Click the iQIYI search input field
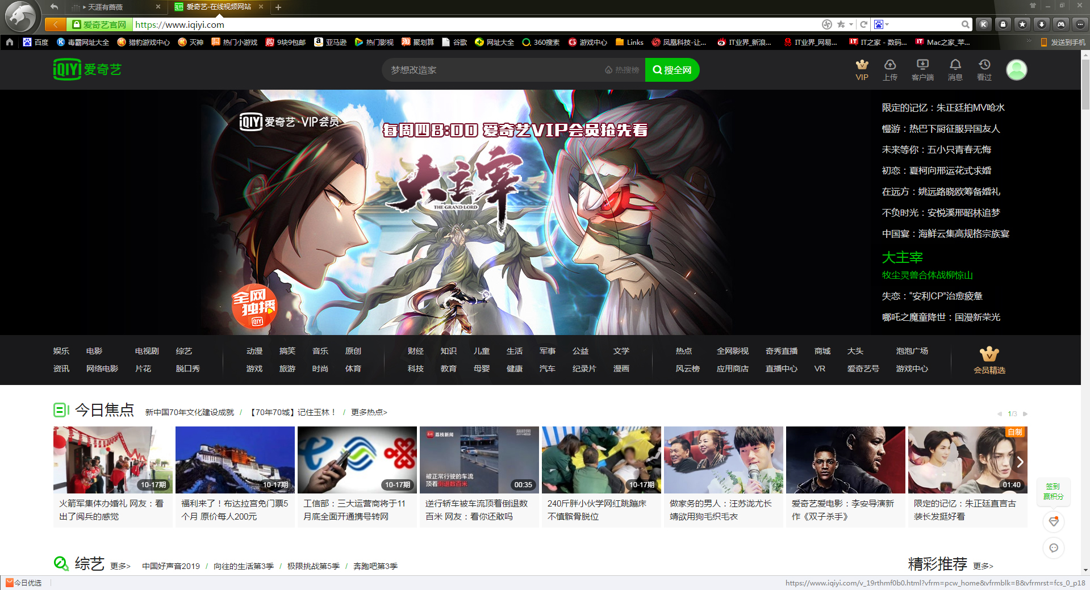The width and height of the screenshot is (1090, 590). point(494,70)
